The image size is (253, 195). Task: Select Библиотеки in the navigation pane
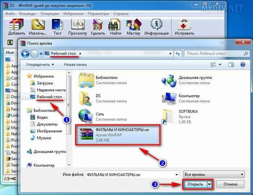click(41, 111)
